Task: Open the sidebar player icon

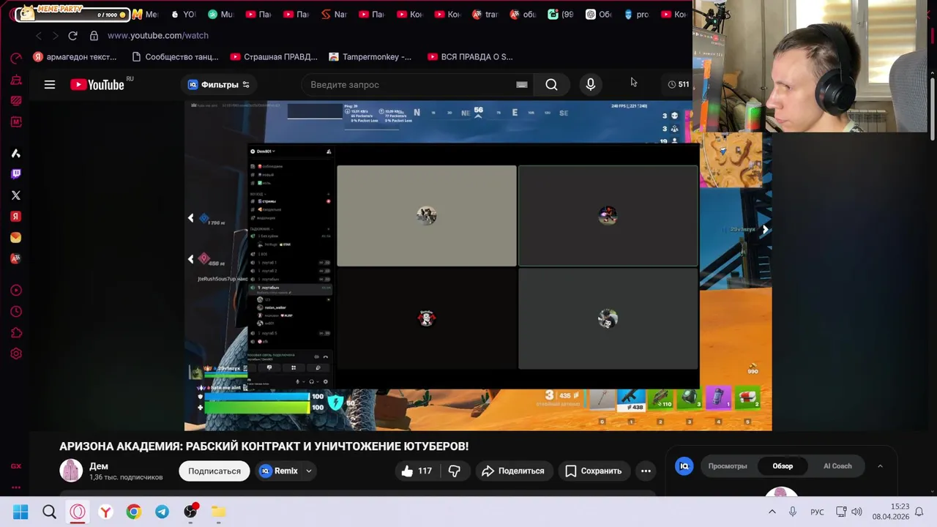Action: [x=16, y=291]
